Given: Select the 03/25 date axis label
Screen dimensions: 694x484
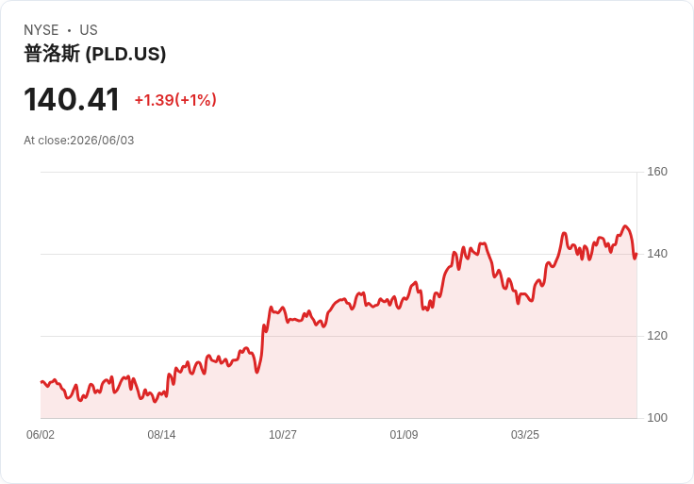Looking at the screenshot, I should pyautogui.click(x=525, y=434).
